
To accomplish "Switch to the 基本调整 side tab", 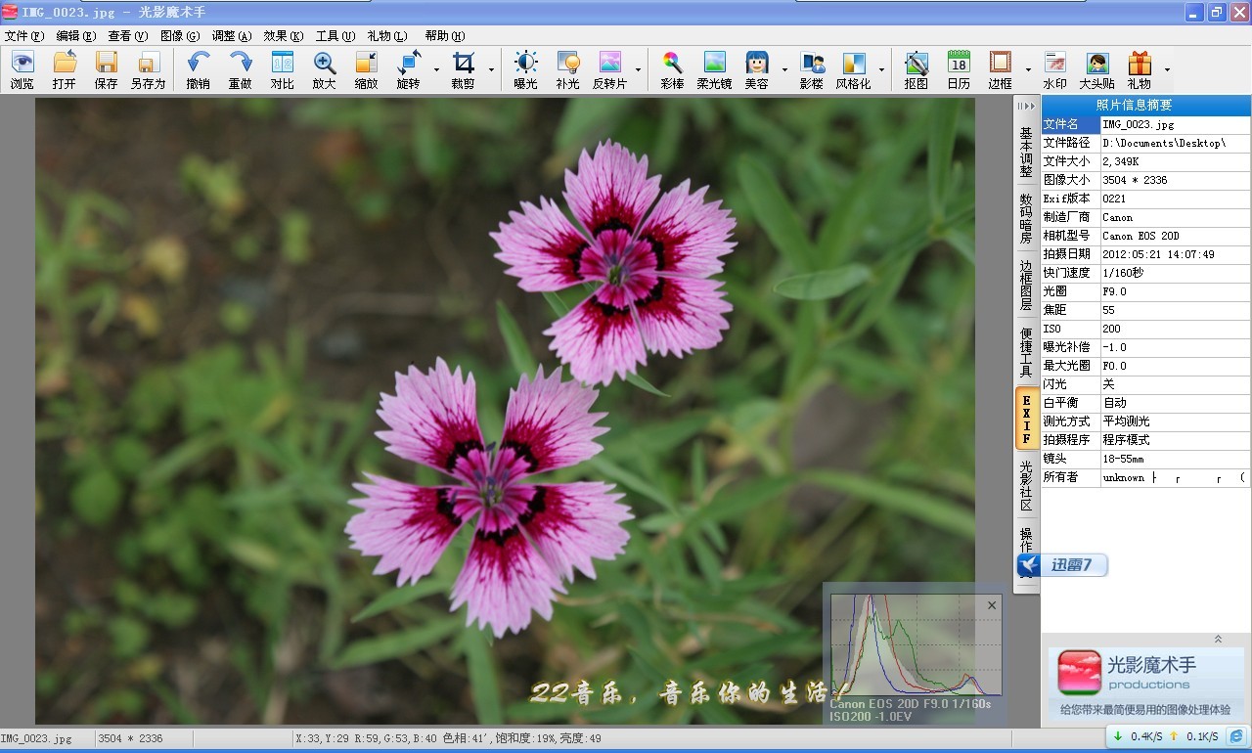I will [x=1026, y=151].
